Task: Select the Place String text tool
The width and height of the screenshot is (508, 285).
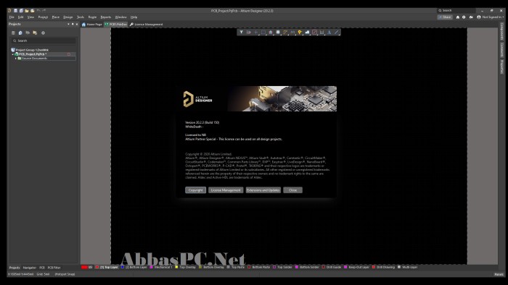Action: (329, 33)
